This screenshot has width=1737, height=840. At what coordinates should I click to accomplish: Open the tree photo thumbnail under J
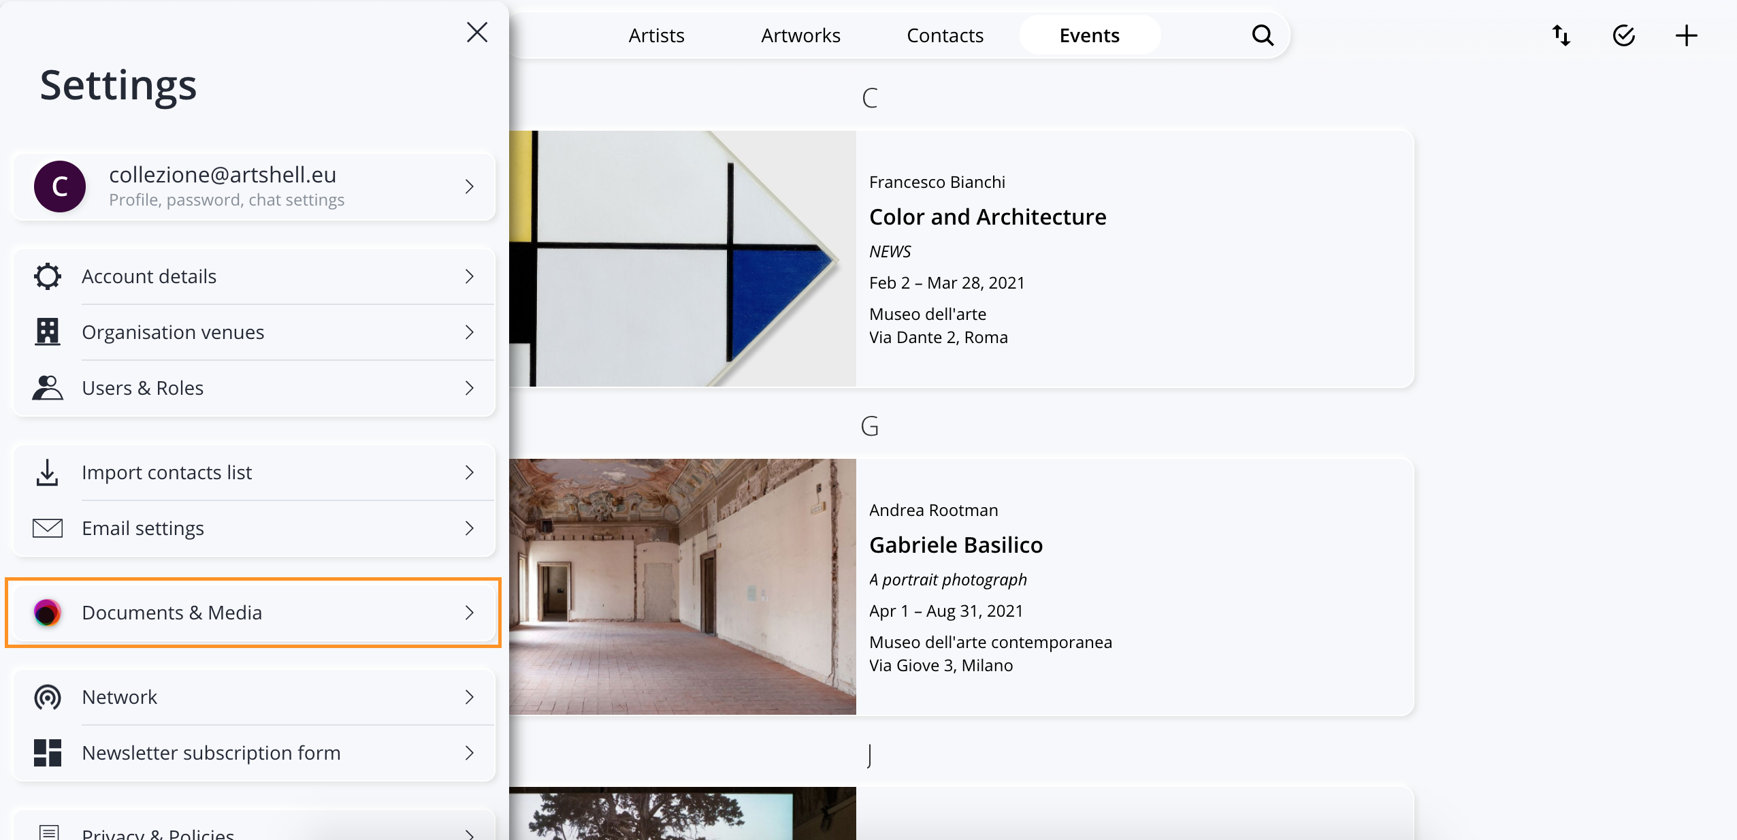click(x=683, y=813)
